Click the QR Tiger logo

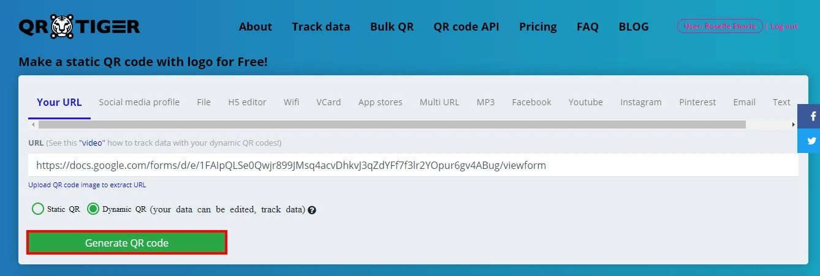pyautogui.click(x=79, y=26)
